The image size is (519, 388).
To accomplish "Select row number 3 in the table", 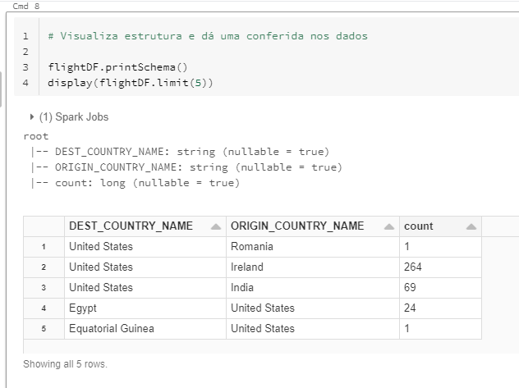I will pyautogui.click(x=43, y=288).
